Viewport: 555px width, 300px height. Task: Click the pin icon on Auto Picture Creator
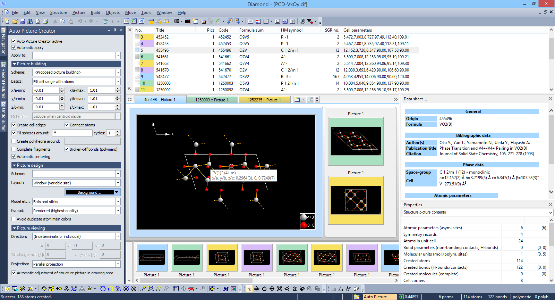pos(115,30)
